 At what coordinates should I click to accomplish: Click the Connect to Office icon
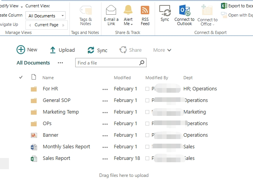(207, 10)
